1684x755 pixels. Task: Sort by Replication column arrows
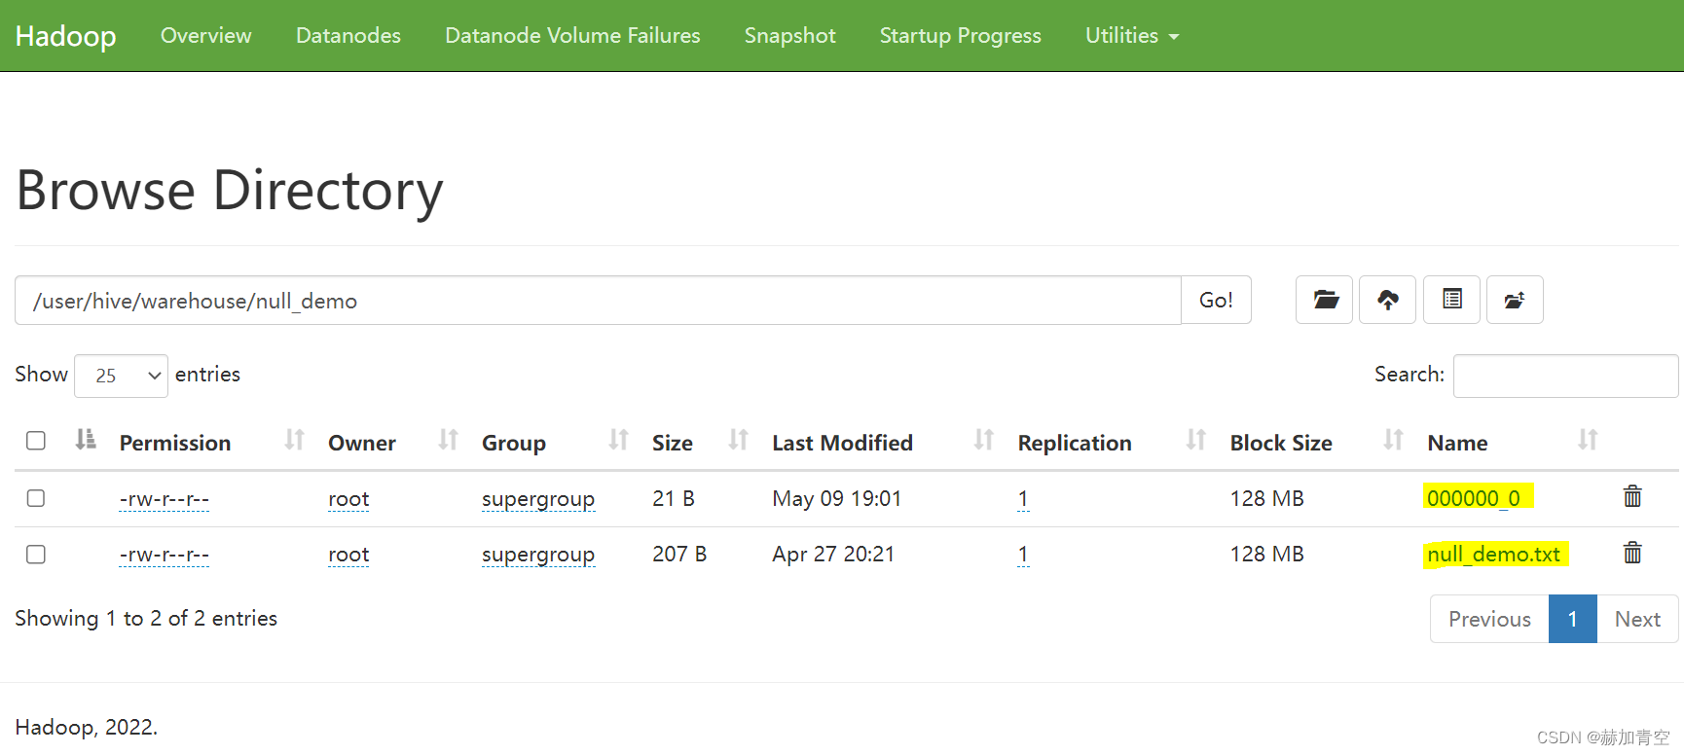click(x=1195, y=441)
